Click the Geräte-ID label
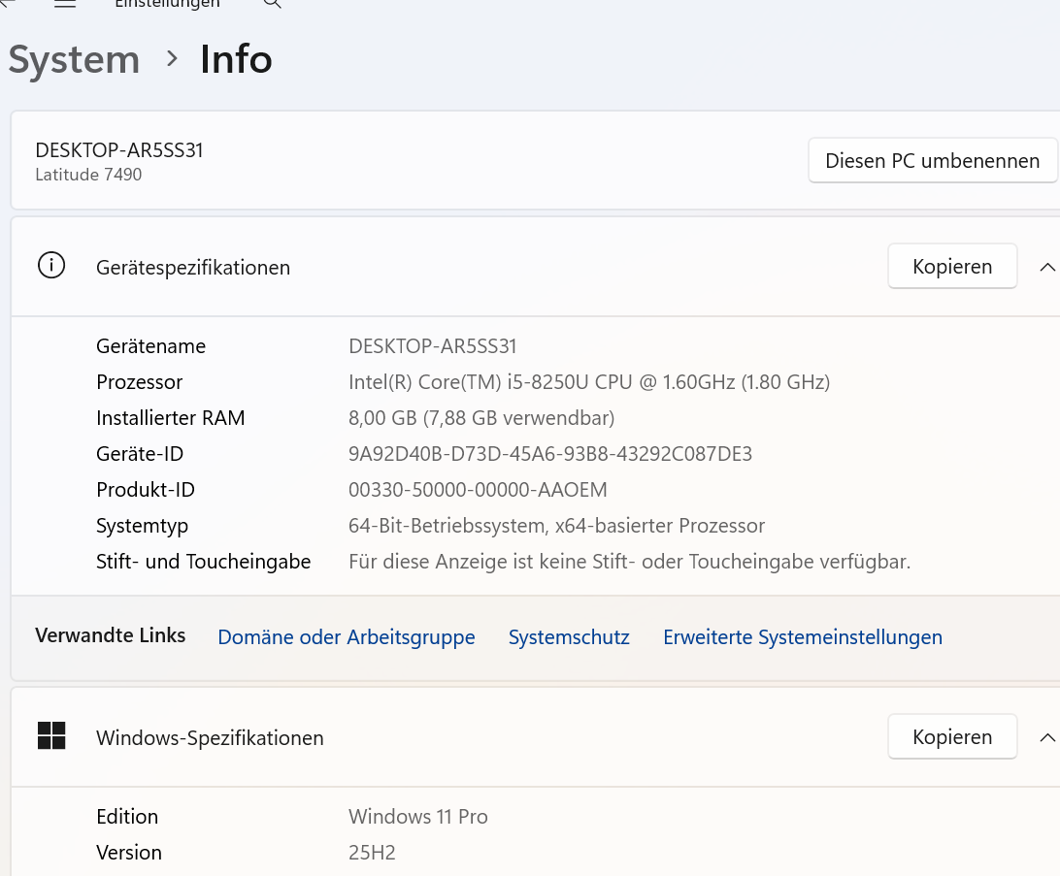 point(139,453)
